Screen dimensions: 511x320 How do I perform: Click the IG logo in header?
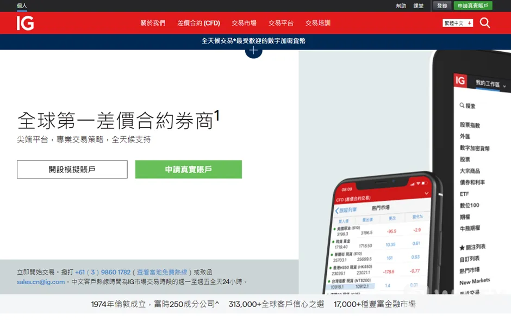(x=26, y=23)
